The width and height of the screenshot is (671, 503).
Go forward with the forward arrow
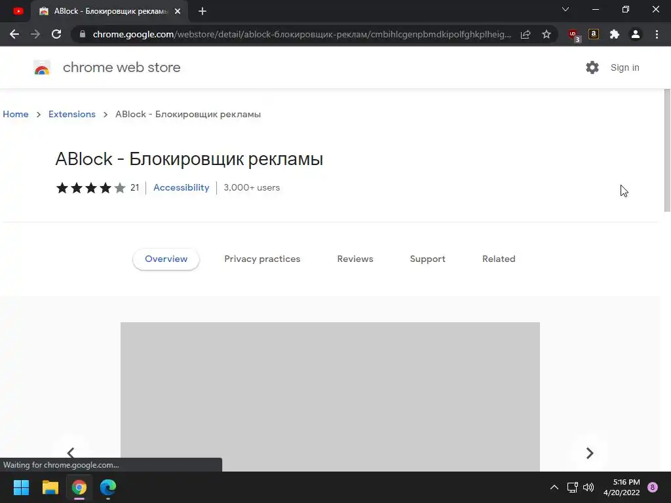(35, 34)
